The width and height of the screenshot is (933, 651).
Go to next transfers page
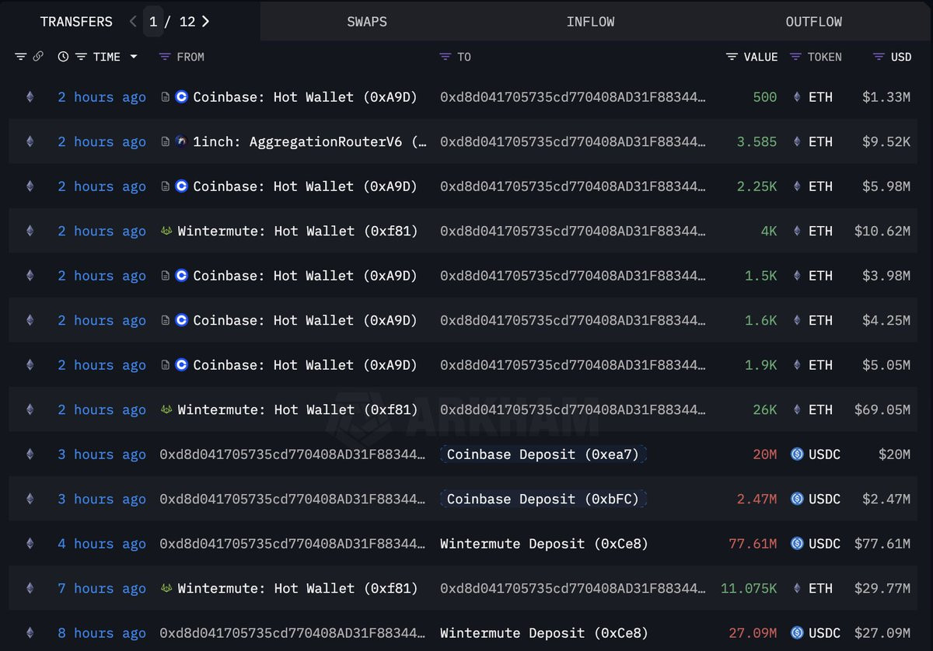[205, 22]
